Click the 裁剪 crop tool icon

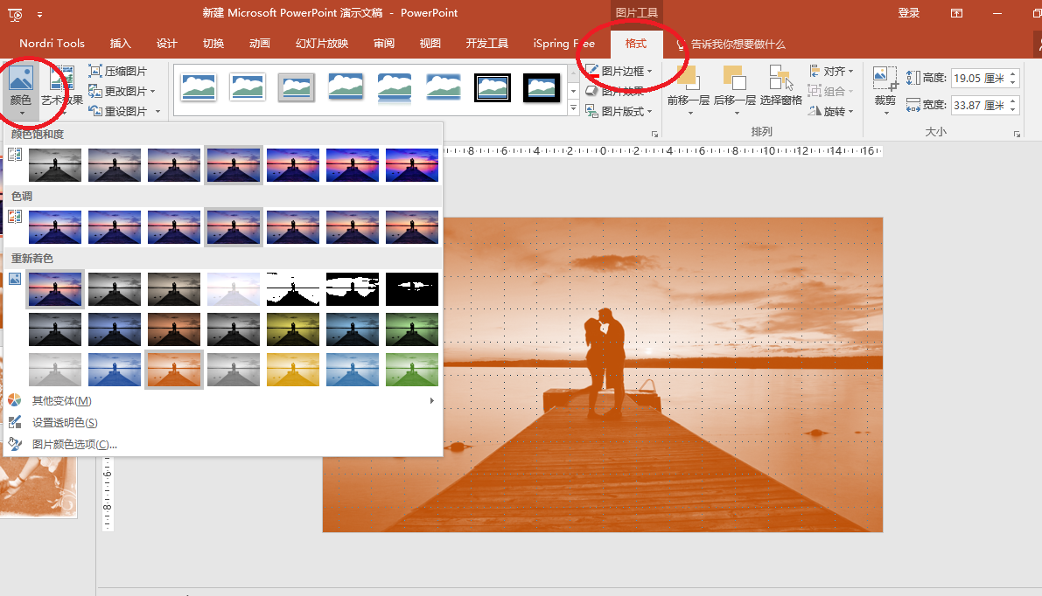pos(885,79)
